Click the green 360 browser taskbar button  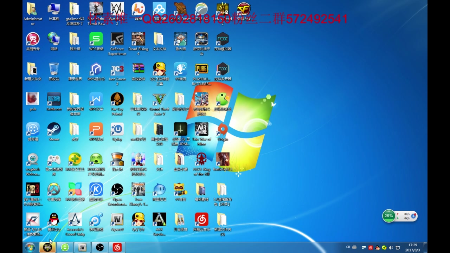tap(65, 247)
